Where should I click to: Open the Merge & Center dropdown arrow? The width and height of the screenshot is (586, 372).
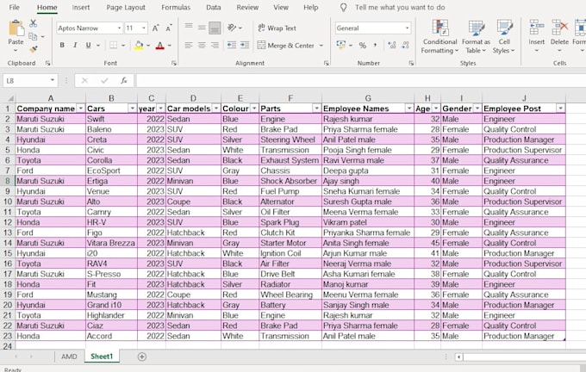click(321, 46)
